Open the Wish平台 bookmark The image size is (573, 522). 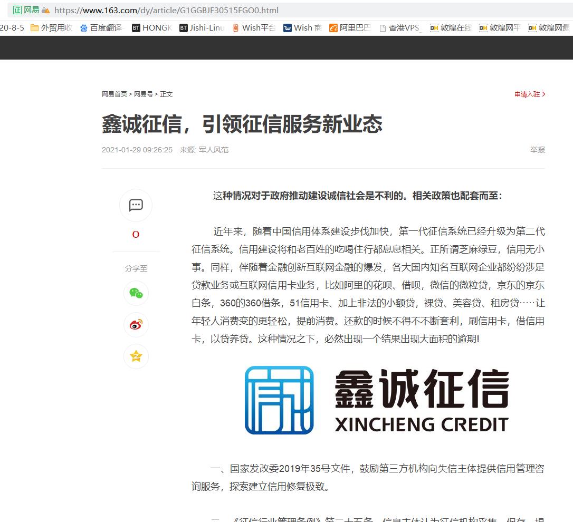254,28
